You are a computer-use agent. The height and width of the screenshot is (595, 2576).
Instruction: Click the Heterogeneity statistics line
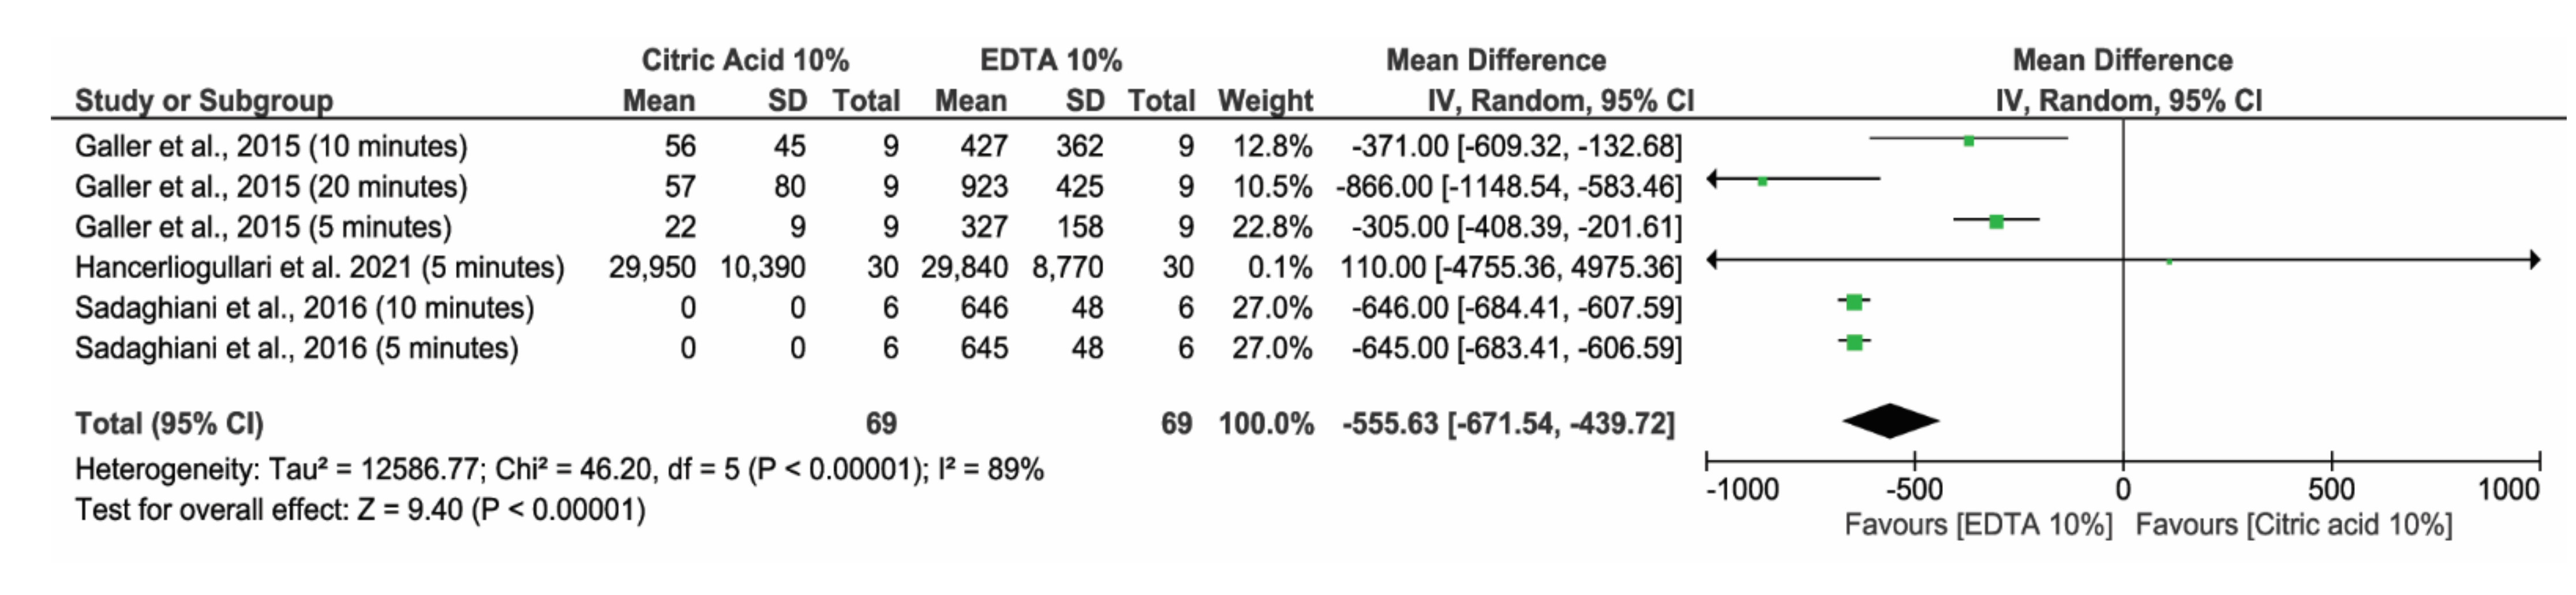click(x=559, y=469)
